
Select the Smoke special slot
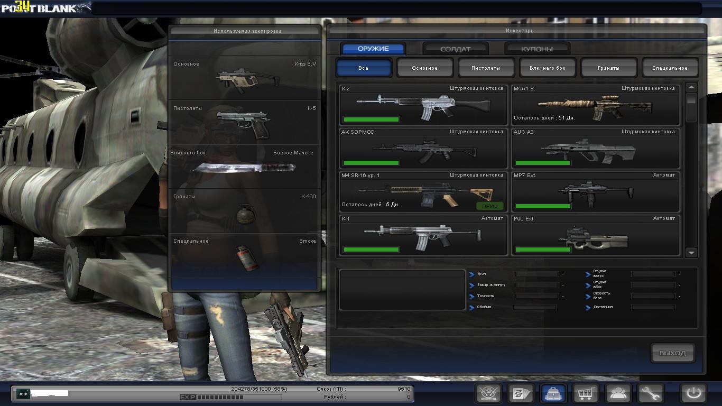click(x=245, y=255)
